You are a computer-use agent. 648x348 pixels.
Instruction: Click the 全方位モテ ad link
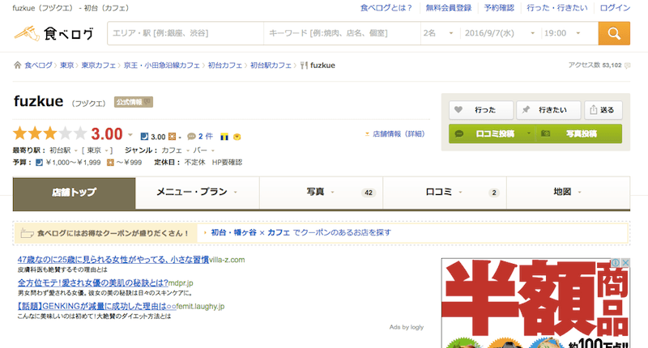point(93,282)
